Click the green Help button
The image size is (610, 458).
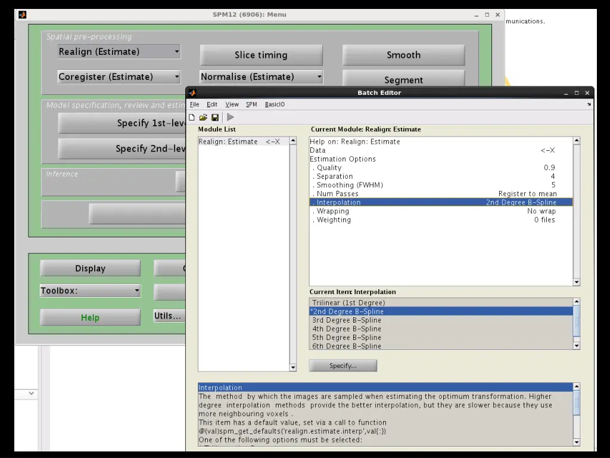click(91, 317)
